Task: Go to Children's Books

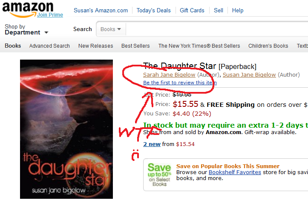Action: point(268,46)
